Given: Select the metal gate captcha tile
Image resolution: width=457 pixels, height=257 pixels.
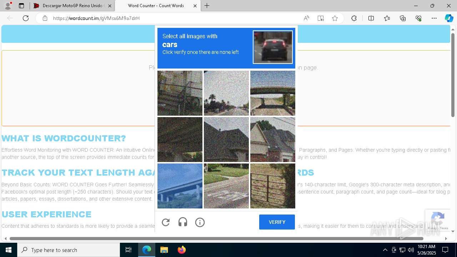Looking at the screenshot, I should (x=273, y=186).
